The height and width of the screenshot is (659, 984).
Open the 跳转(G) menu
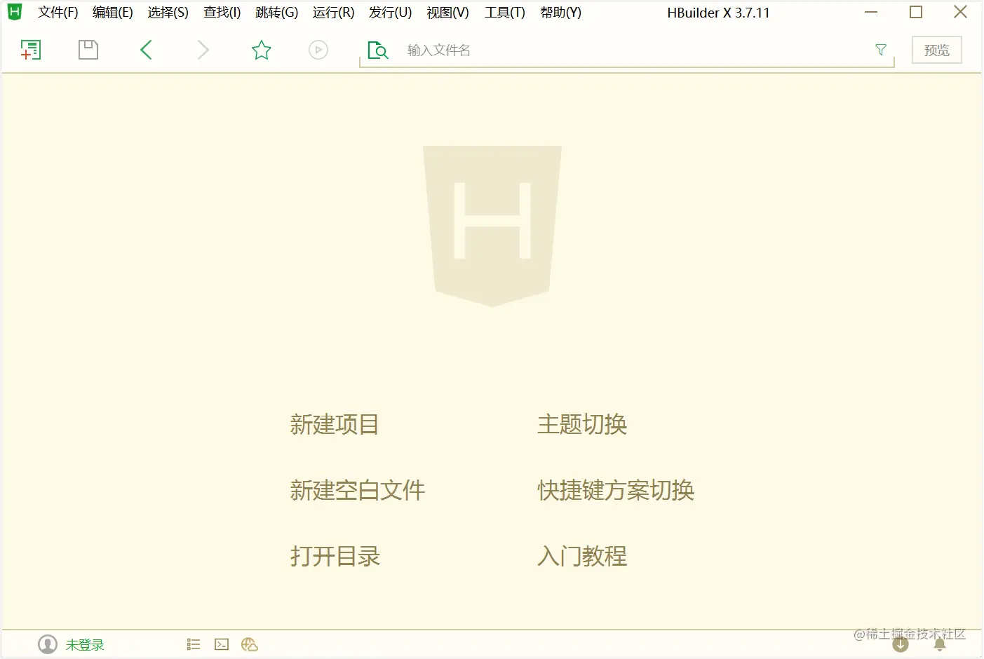click(277, 13)
